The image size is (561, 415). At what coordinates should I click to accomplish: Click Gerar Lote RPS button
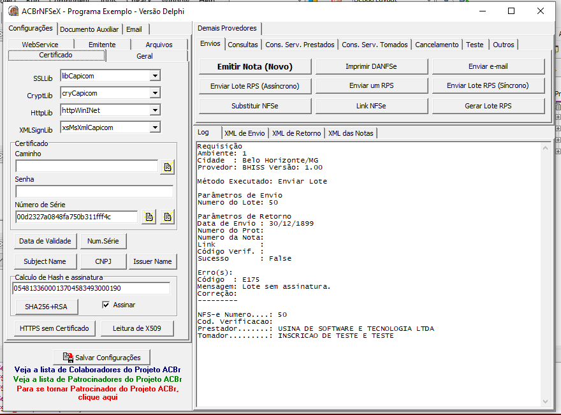coord(488,106)
